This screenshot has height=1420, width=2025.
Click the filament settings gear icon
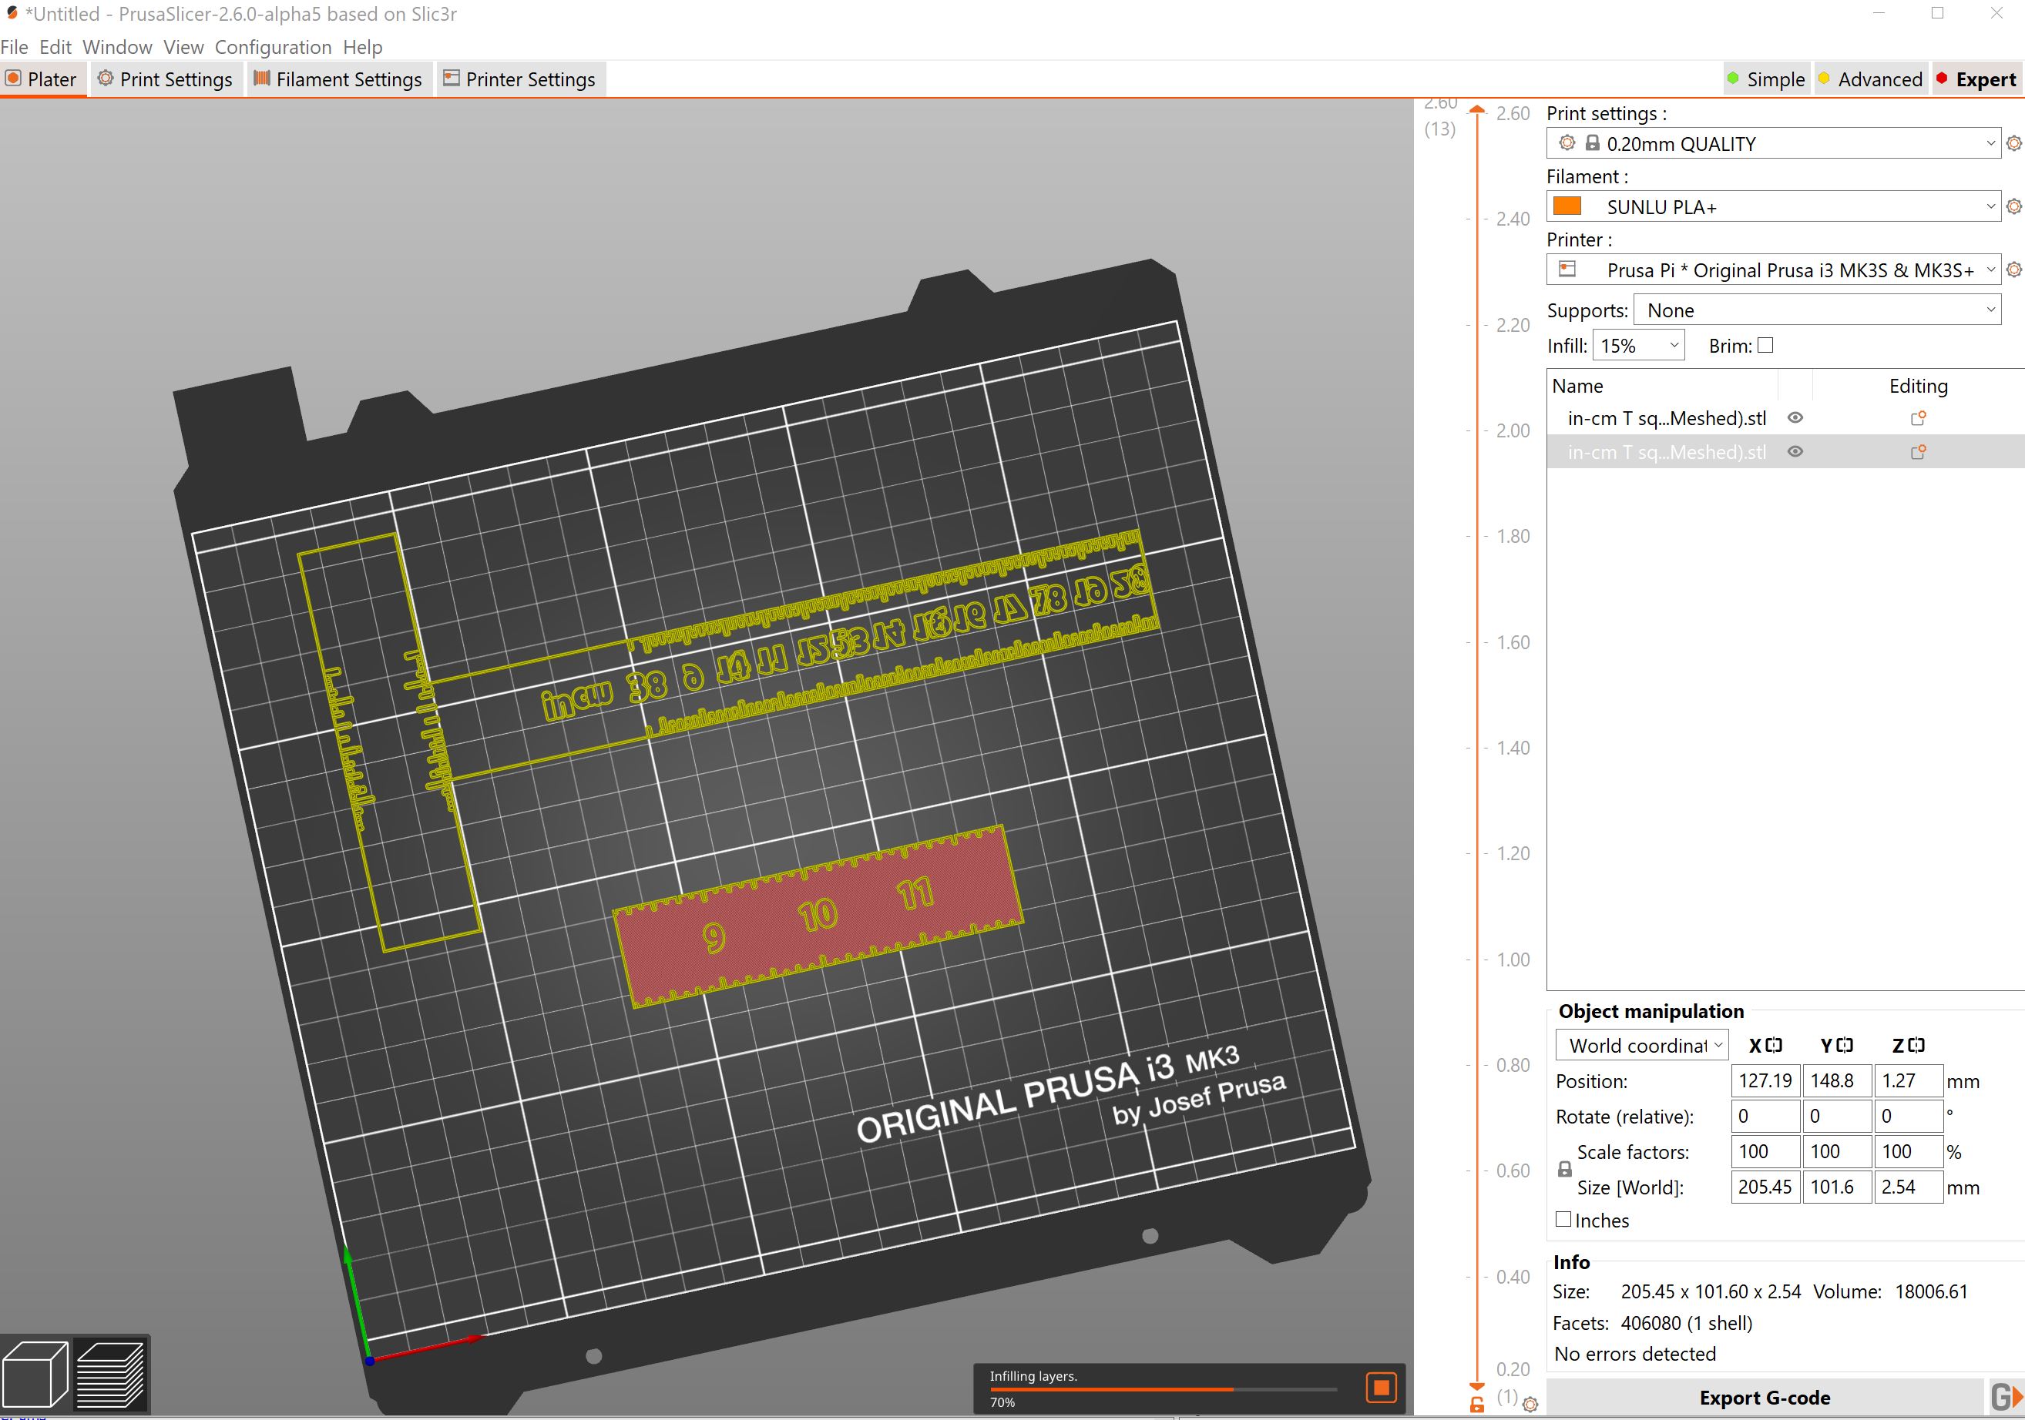(x=2013, y=206)
